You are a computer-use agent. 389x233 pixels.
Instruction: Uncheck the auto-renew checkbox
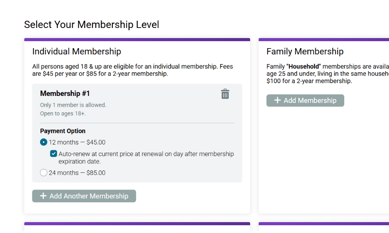point(53,154)
